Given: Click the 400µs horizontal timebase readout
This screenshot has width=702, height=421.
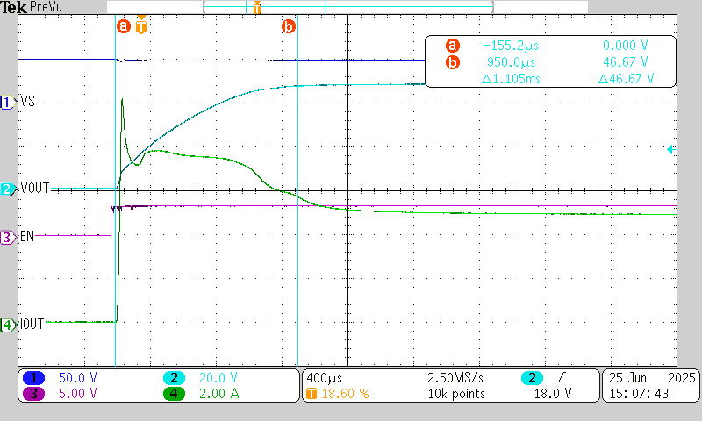Looking at the screenshot, I should tap(325, 377).
